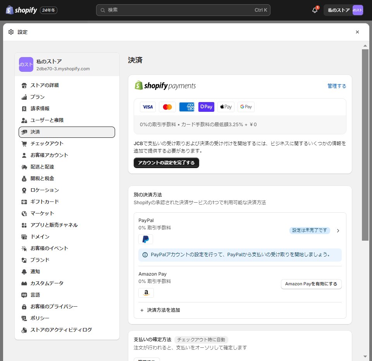Click the store header 私のストア card

tap(67, 64)
